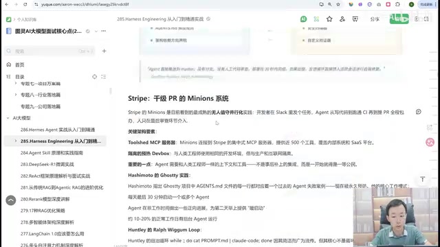This screenshot has width=440, height=247.
Task: Click the add collaborator person icon
Action: 342,19
